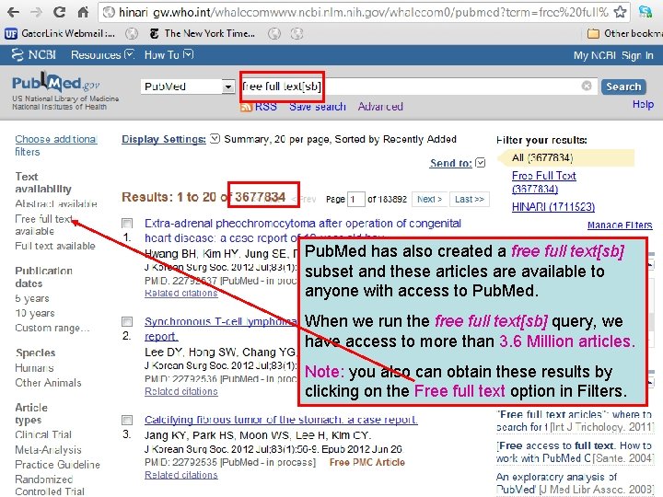
Task: Open 'An exploratory analysis of PubMed' link
Action: tap(575, 483)
